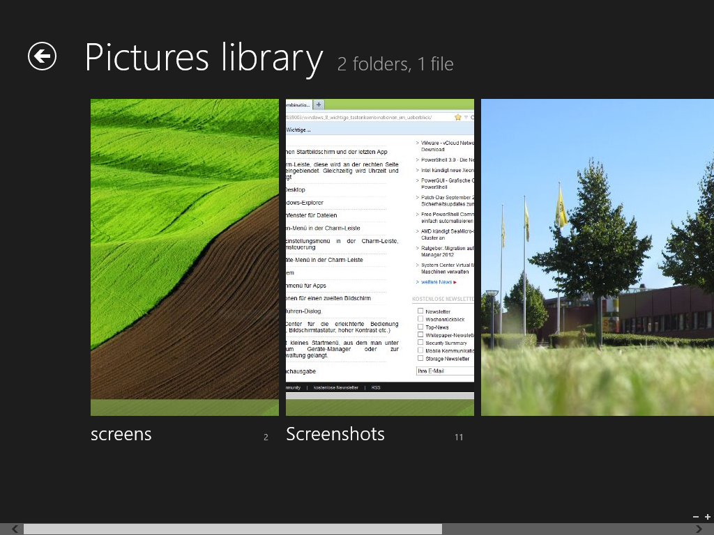The height and width of the screenshot is (535, 714).
Task: Click the empty scrollbar track right of the thumb
Action: point(565,529)
